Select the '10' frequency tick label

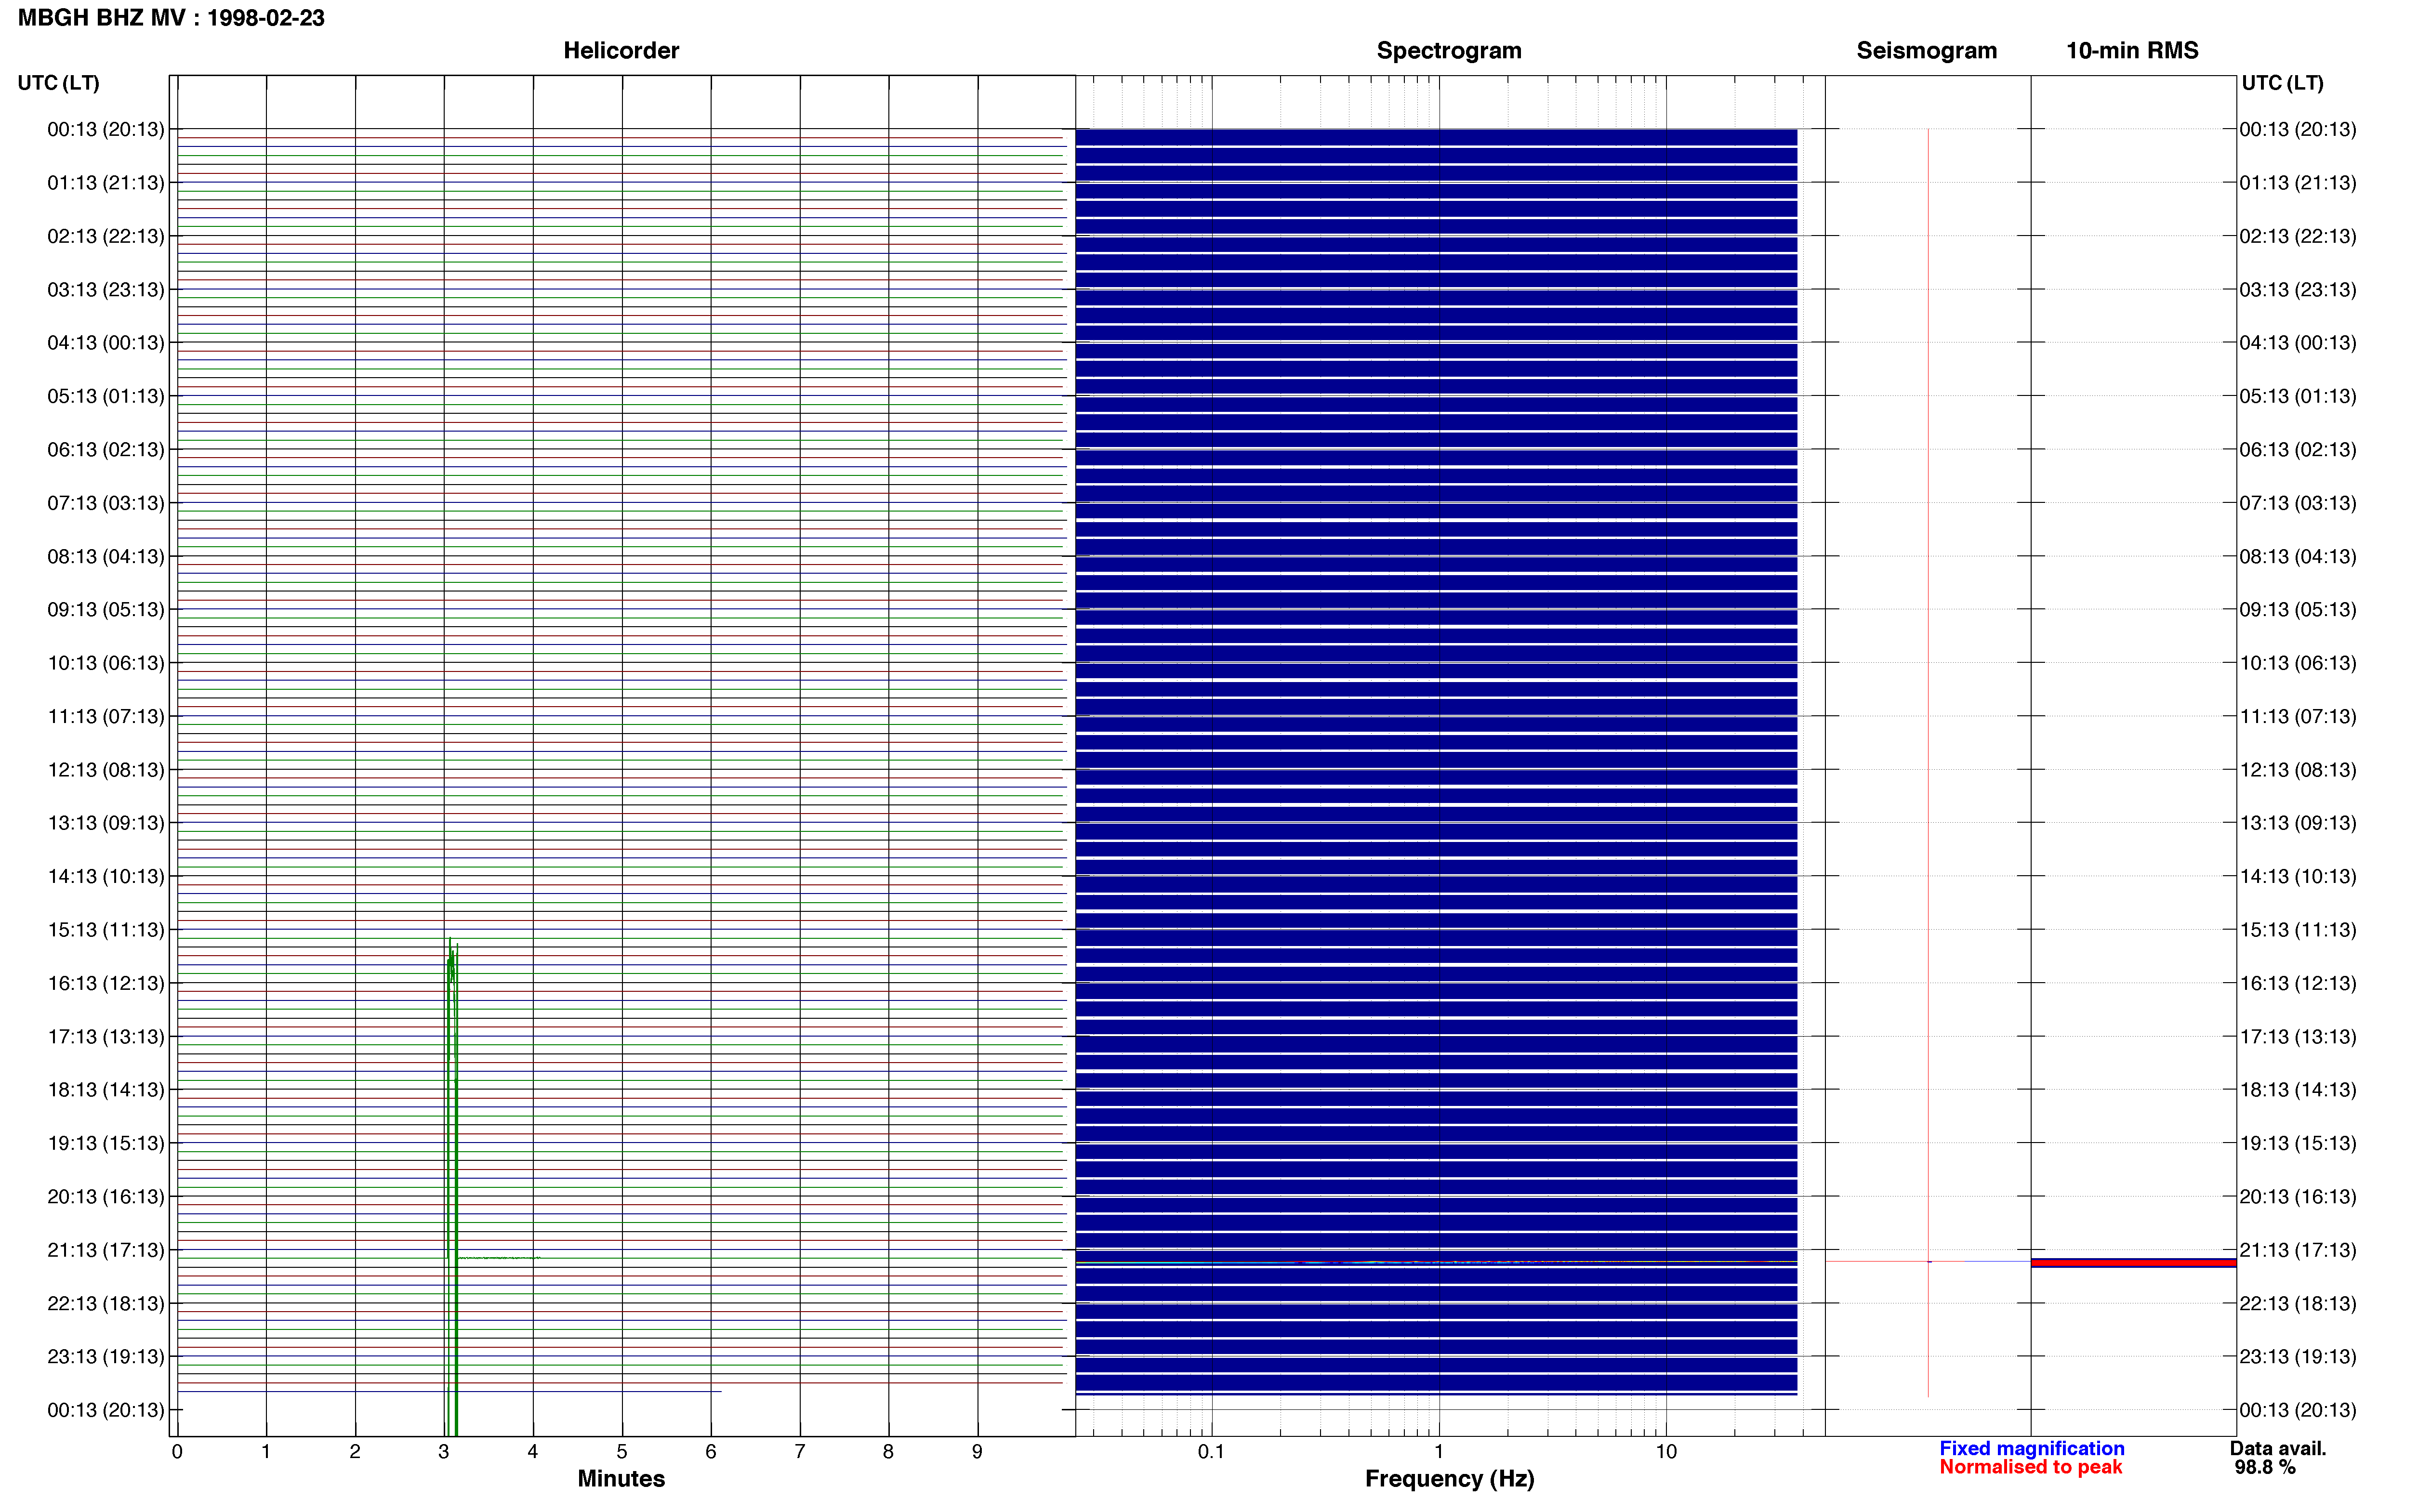point(1665,1452)
